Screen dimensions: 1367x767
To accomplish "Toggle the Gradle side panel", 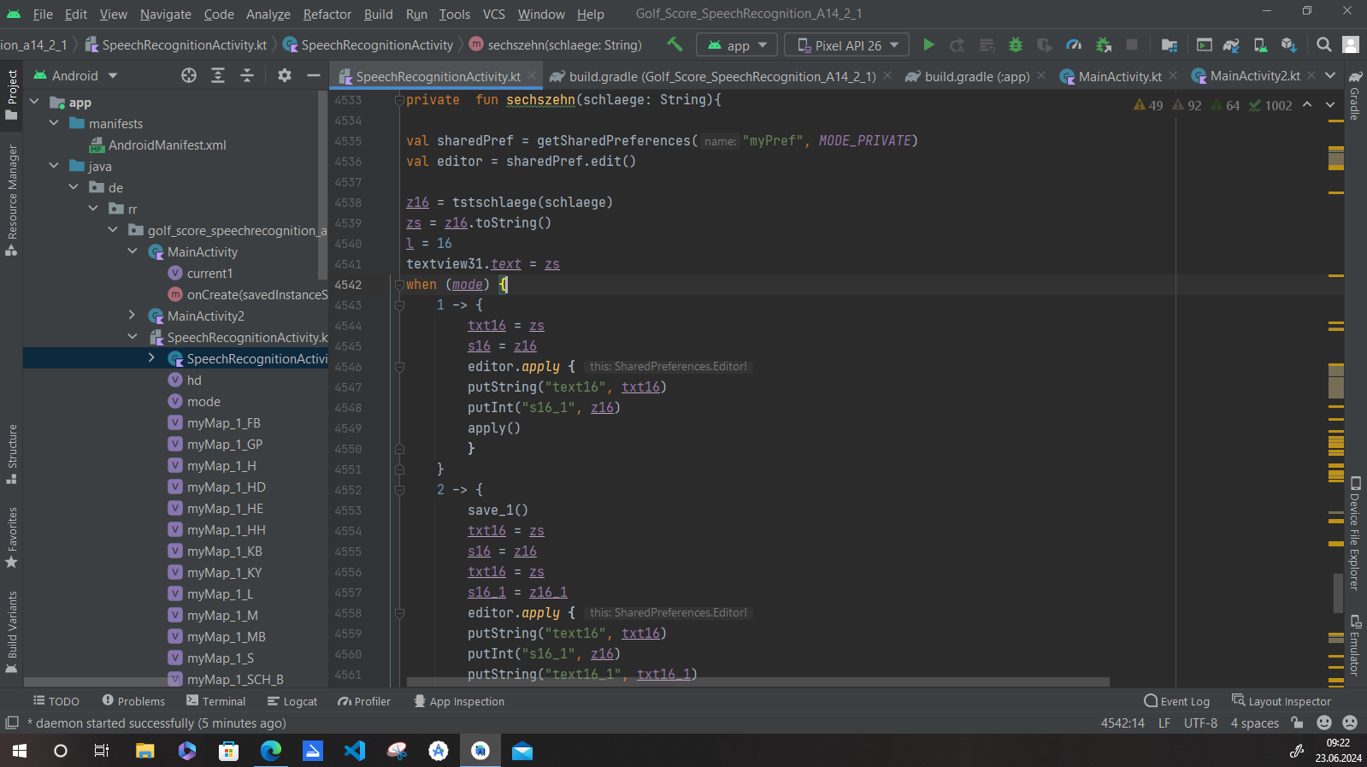I will click(x=1355, y=96).
